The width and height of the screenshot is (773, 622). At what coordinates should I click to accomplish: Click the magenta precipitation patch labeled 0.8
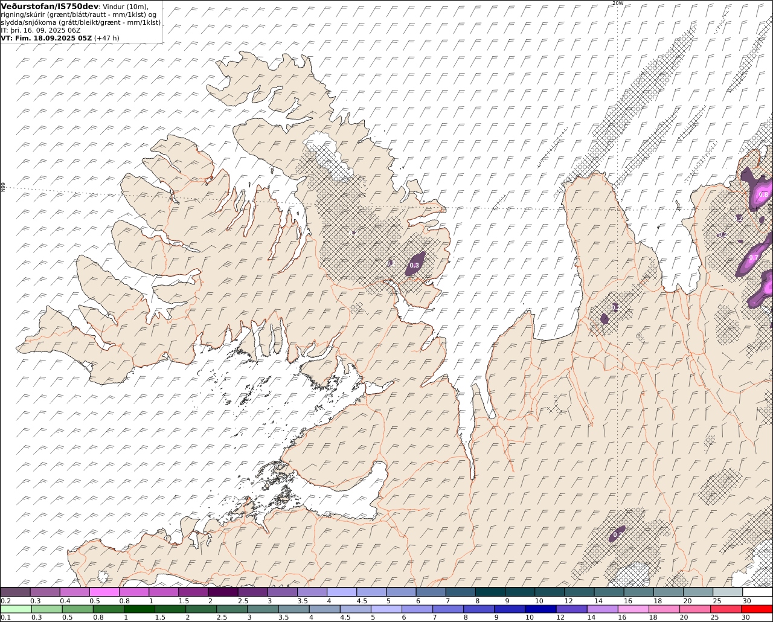pyautogui.click(x=763, y=194)
